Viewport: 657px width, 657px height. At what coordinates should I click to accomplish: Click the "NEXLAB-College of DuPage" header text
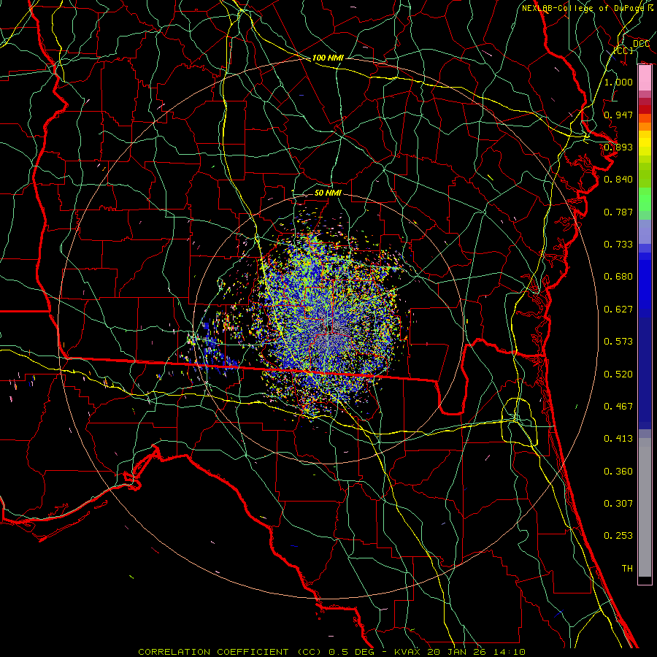[585, 8]
